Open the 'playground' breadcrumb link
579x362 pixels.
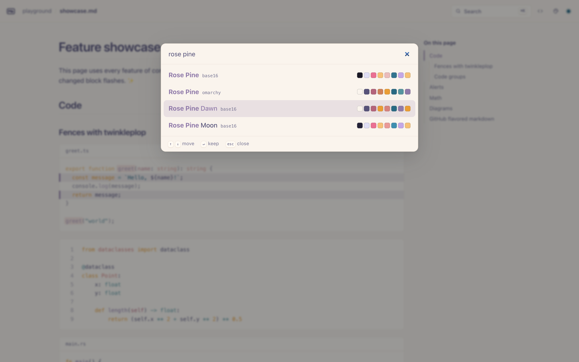coord(37,11)
